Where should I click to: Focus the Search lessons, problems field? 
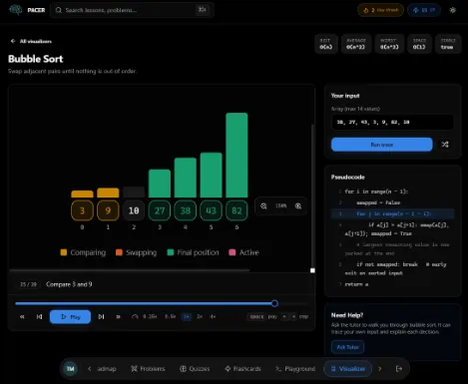point(132,10)
